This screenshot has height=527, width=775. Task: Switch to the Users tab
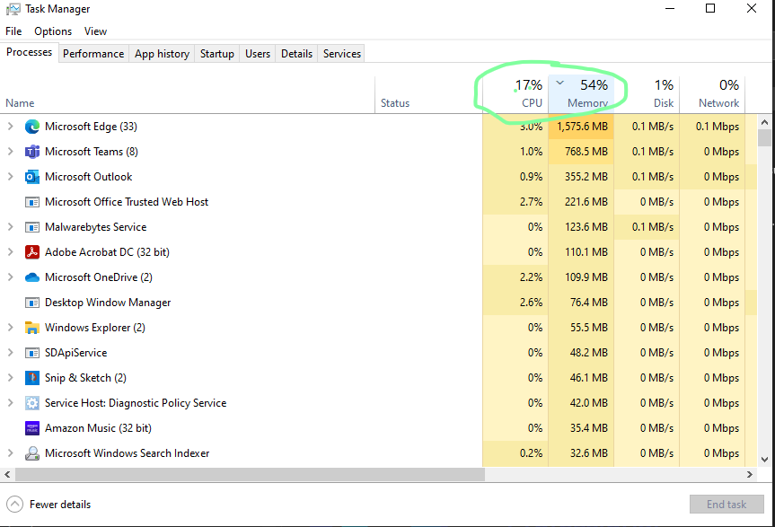click(258, 54)
